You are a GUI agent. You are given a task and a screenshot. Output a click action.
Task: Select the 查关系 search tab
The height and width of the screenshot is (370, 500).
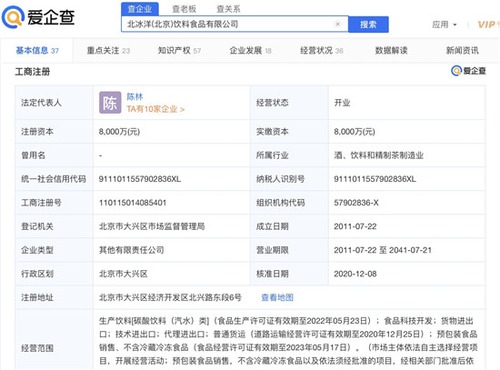tap(228, 9)
